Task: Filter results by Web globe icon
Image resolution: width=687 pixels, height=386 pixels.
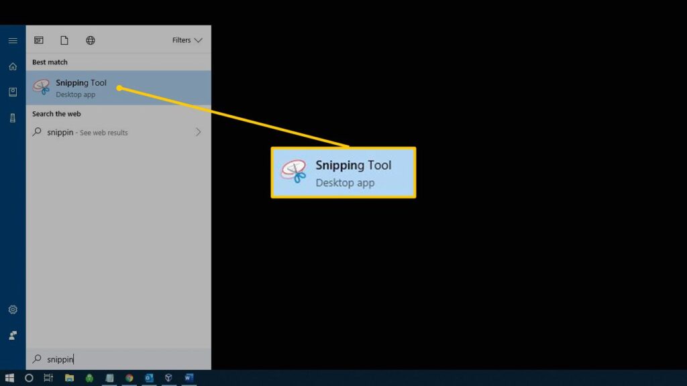Action: point(91,40)
